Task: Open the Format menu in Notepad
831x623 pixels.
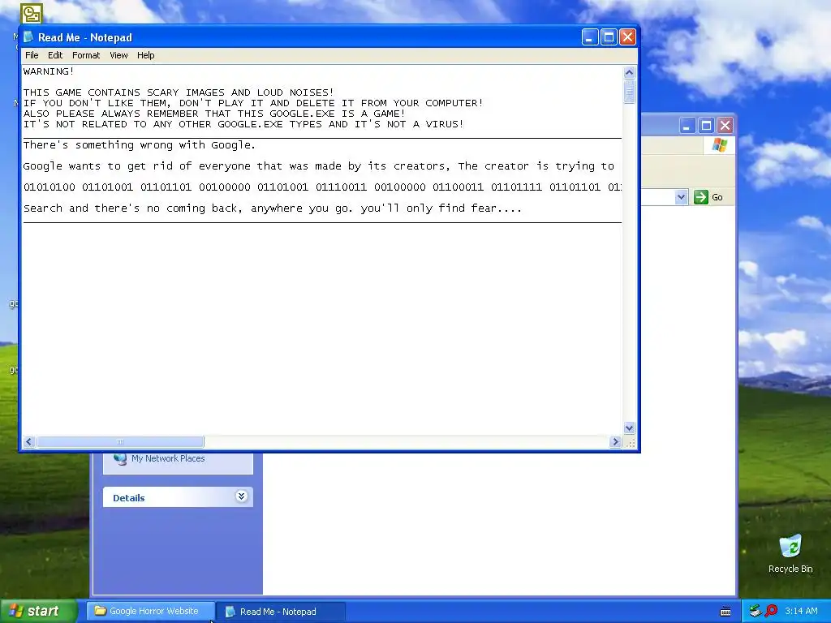Action: (86, 55)
